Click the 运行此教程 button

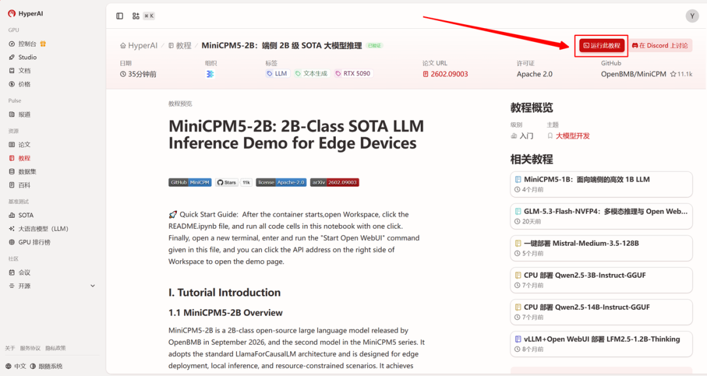602,46
